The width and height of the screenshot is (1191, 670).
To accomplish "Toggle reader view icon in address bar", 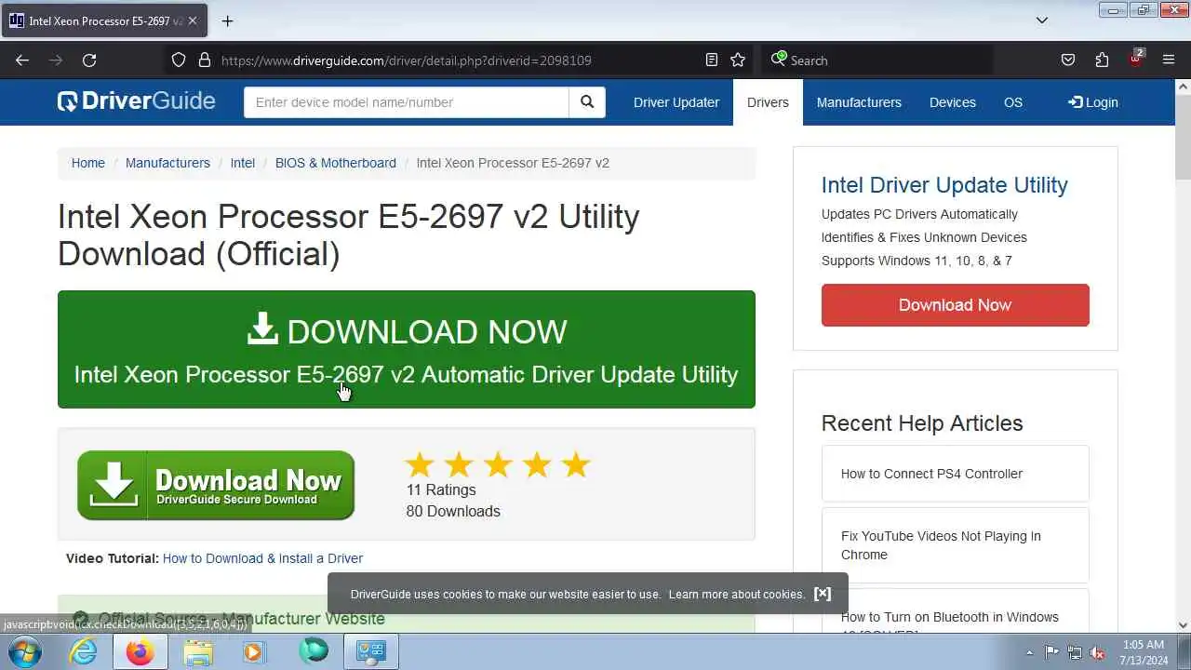I will point(712,60).
